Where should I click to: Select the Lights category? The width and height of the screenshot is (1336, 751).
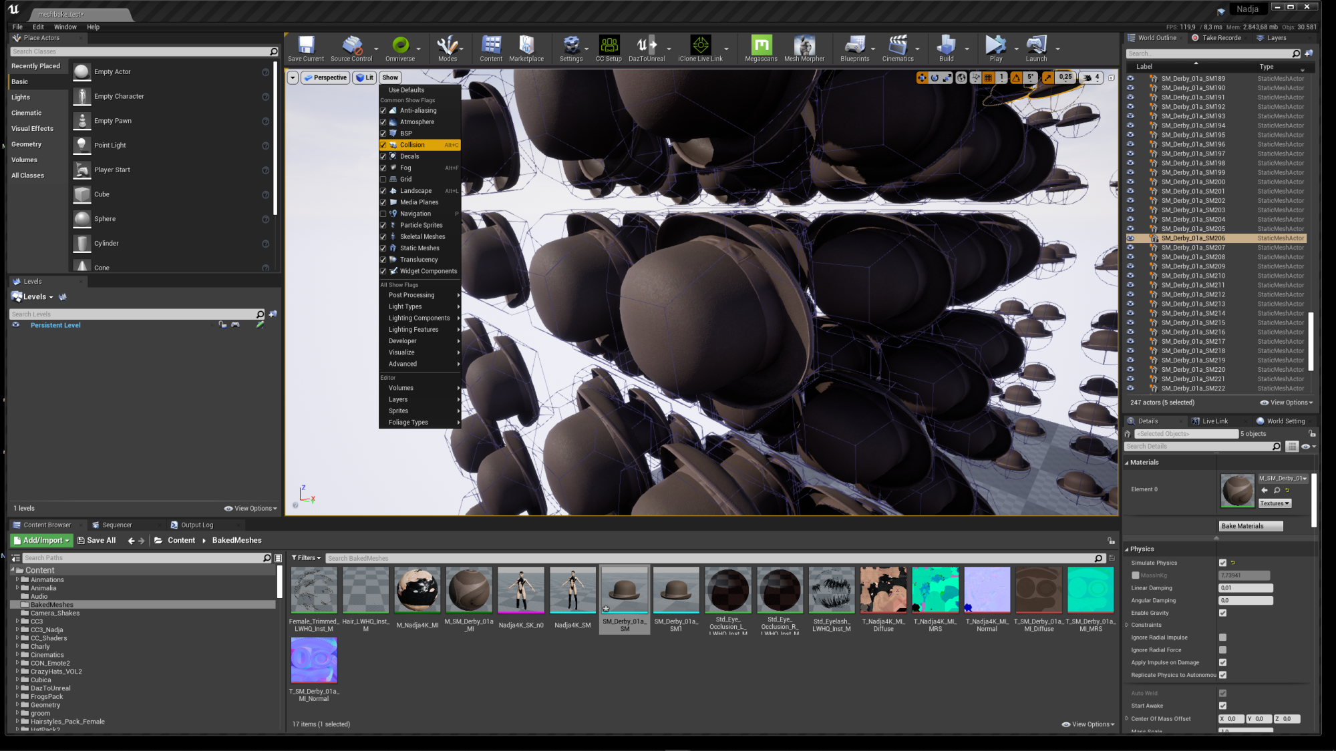21,97
